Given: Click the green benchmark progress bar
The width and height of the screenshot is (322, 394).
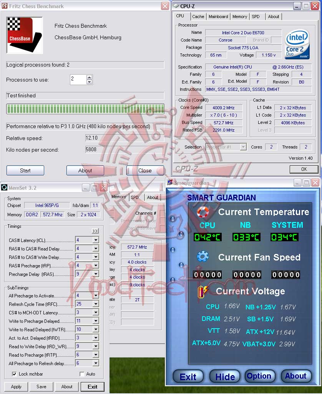Looking at the screenshot, I should 85,109.
